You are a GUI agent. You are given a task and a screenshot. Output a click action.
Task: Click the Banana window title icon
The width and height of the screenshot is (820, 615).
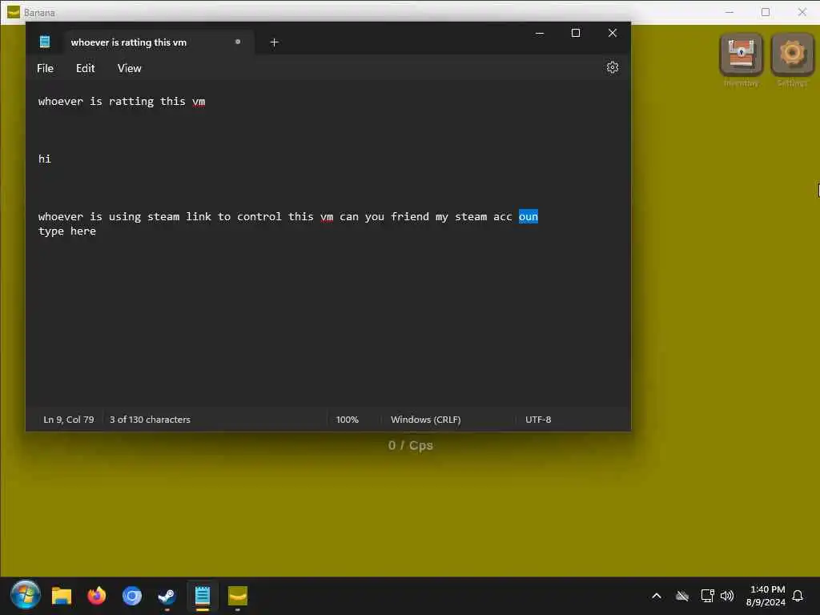pyautogui.click(x=14, y=12)
